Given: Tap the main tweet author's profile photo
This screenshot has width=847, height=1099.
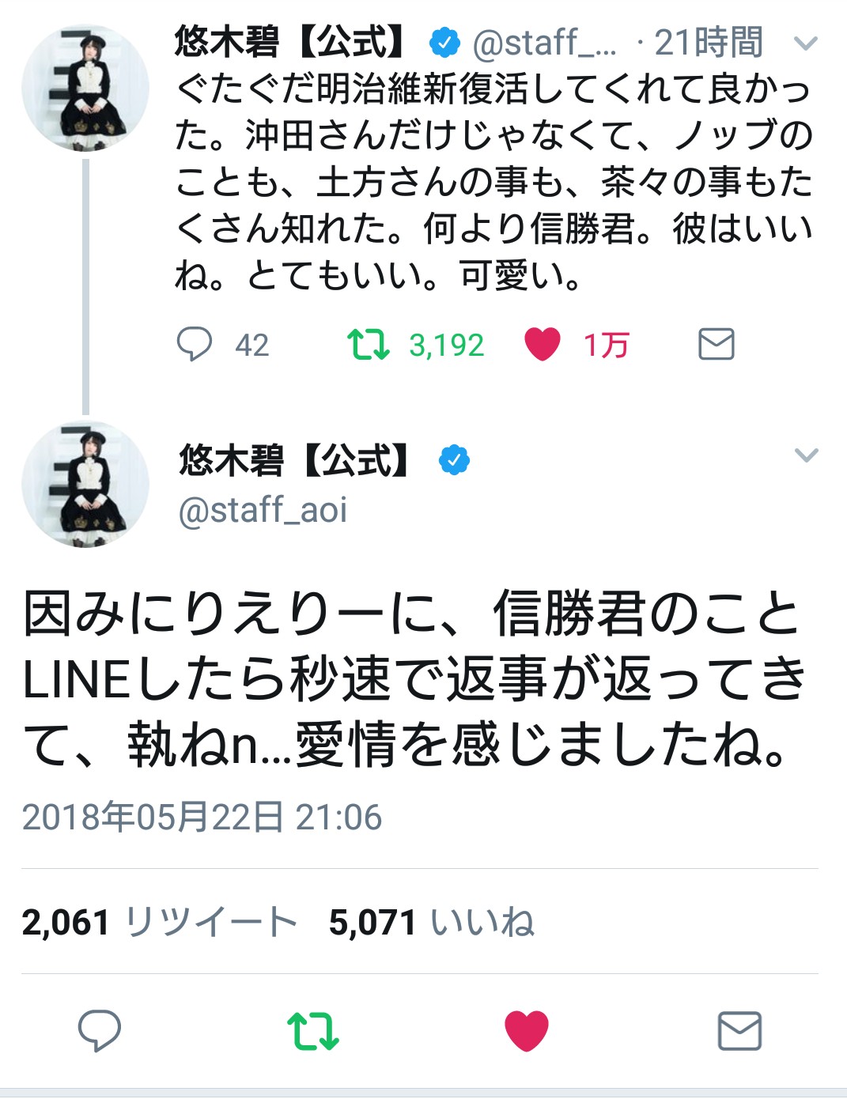Looking at the screenshot, I should (85, 484).
